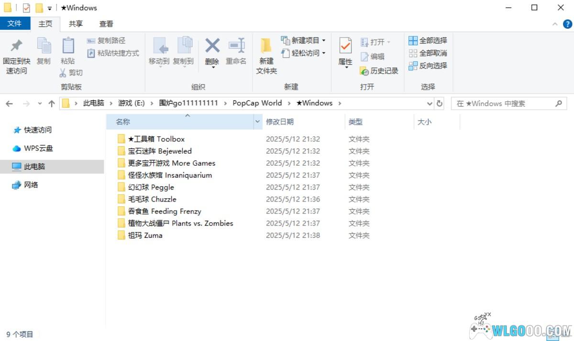Screen dimensions: 574x341
Task: Click the Rename icon in ribbon
Action: (236, 46)
